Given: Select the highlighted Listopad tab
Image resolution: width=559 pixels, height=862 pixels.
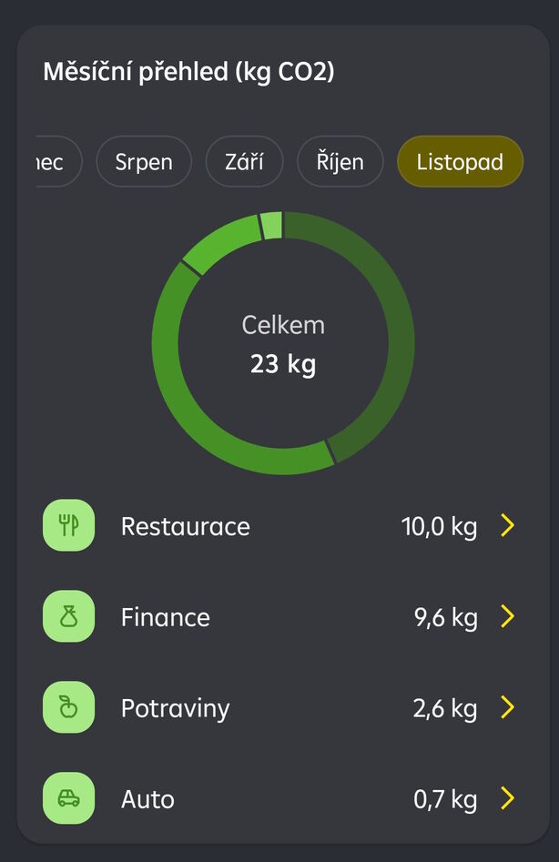Looking at the screenshot, I should (460, 162).
